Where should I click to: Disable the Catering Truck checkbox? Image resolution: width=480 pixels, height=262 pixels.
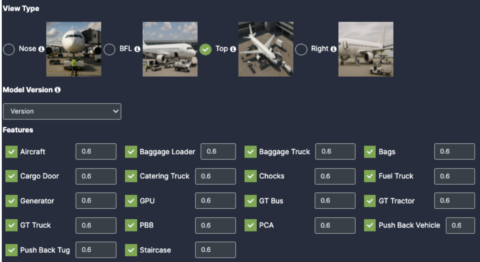click(131, 176)
